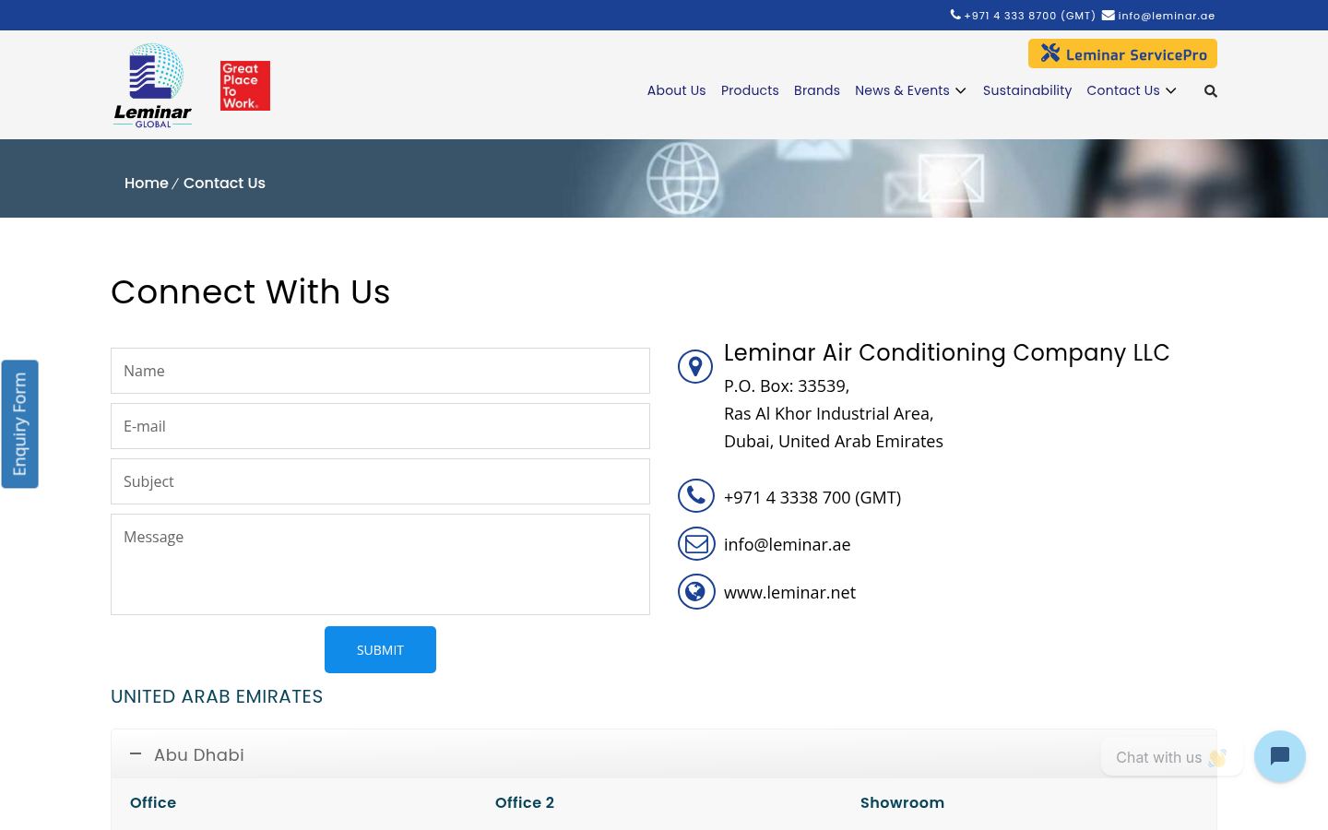Viewport: 1328px width, 830px height.
Task: Click the circular phone icon beside +971 4 3338 700
Action: (x=696, y=496)
